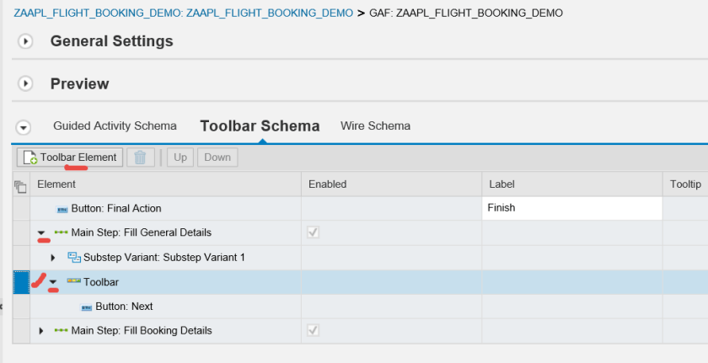Image resolution: width=708 pixels, height=363 pixels.
Task: Expand the Substep Variant 1 node
Action: (x=53, y=258)
